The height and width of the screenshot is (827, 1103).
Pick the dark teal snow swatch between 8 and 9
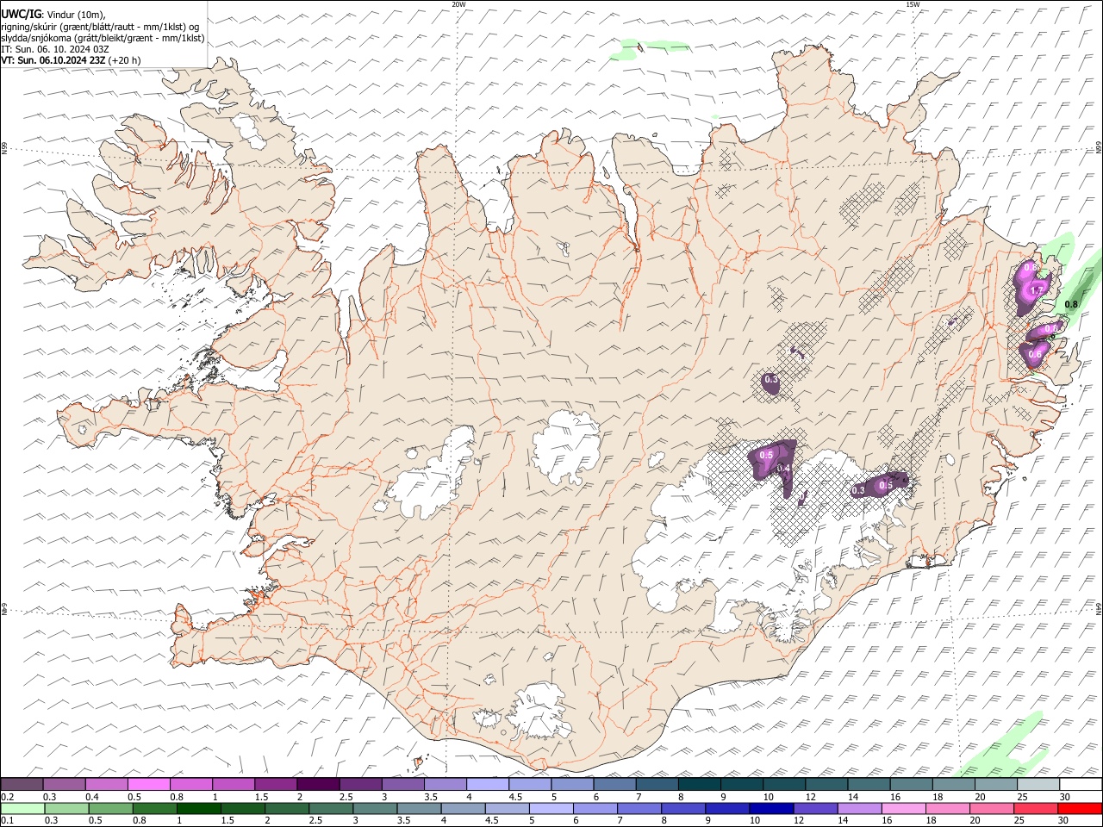point(699,784)
